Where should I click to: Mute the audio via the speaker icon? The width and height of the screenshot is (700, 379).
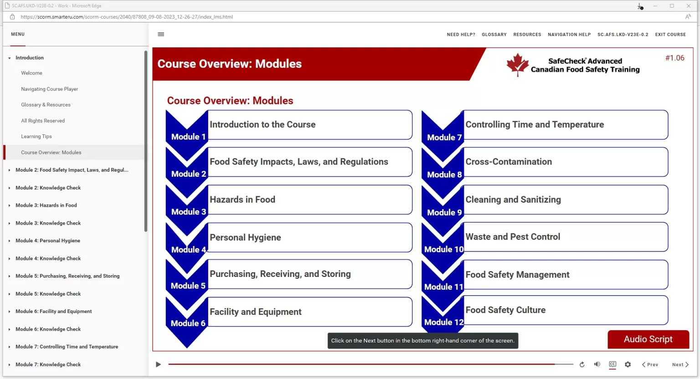pos(597,364)
